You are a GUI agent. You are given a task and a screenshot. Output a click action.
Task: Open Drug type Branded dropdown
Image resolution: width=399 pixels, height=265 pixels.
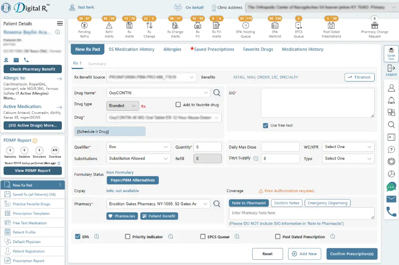tap(122, 106)
